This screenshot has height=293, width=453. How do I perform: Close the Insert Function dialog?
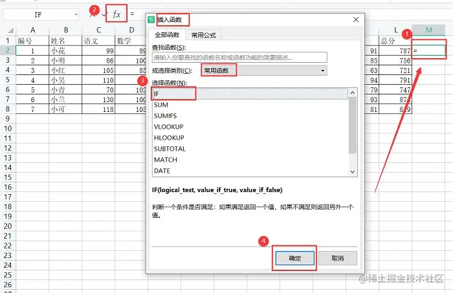point(356,19)
